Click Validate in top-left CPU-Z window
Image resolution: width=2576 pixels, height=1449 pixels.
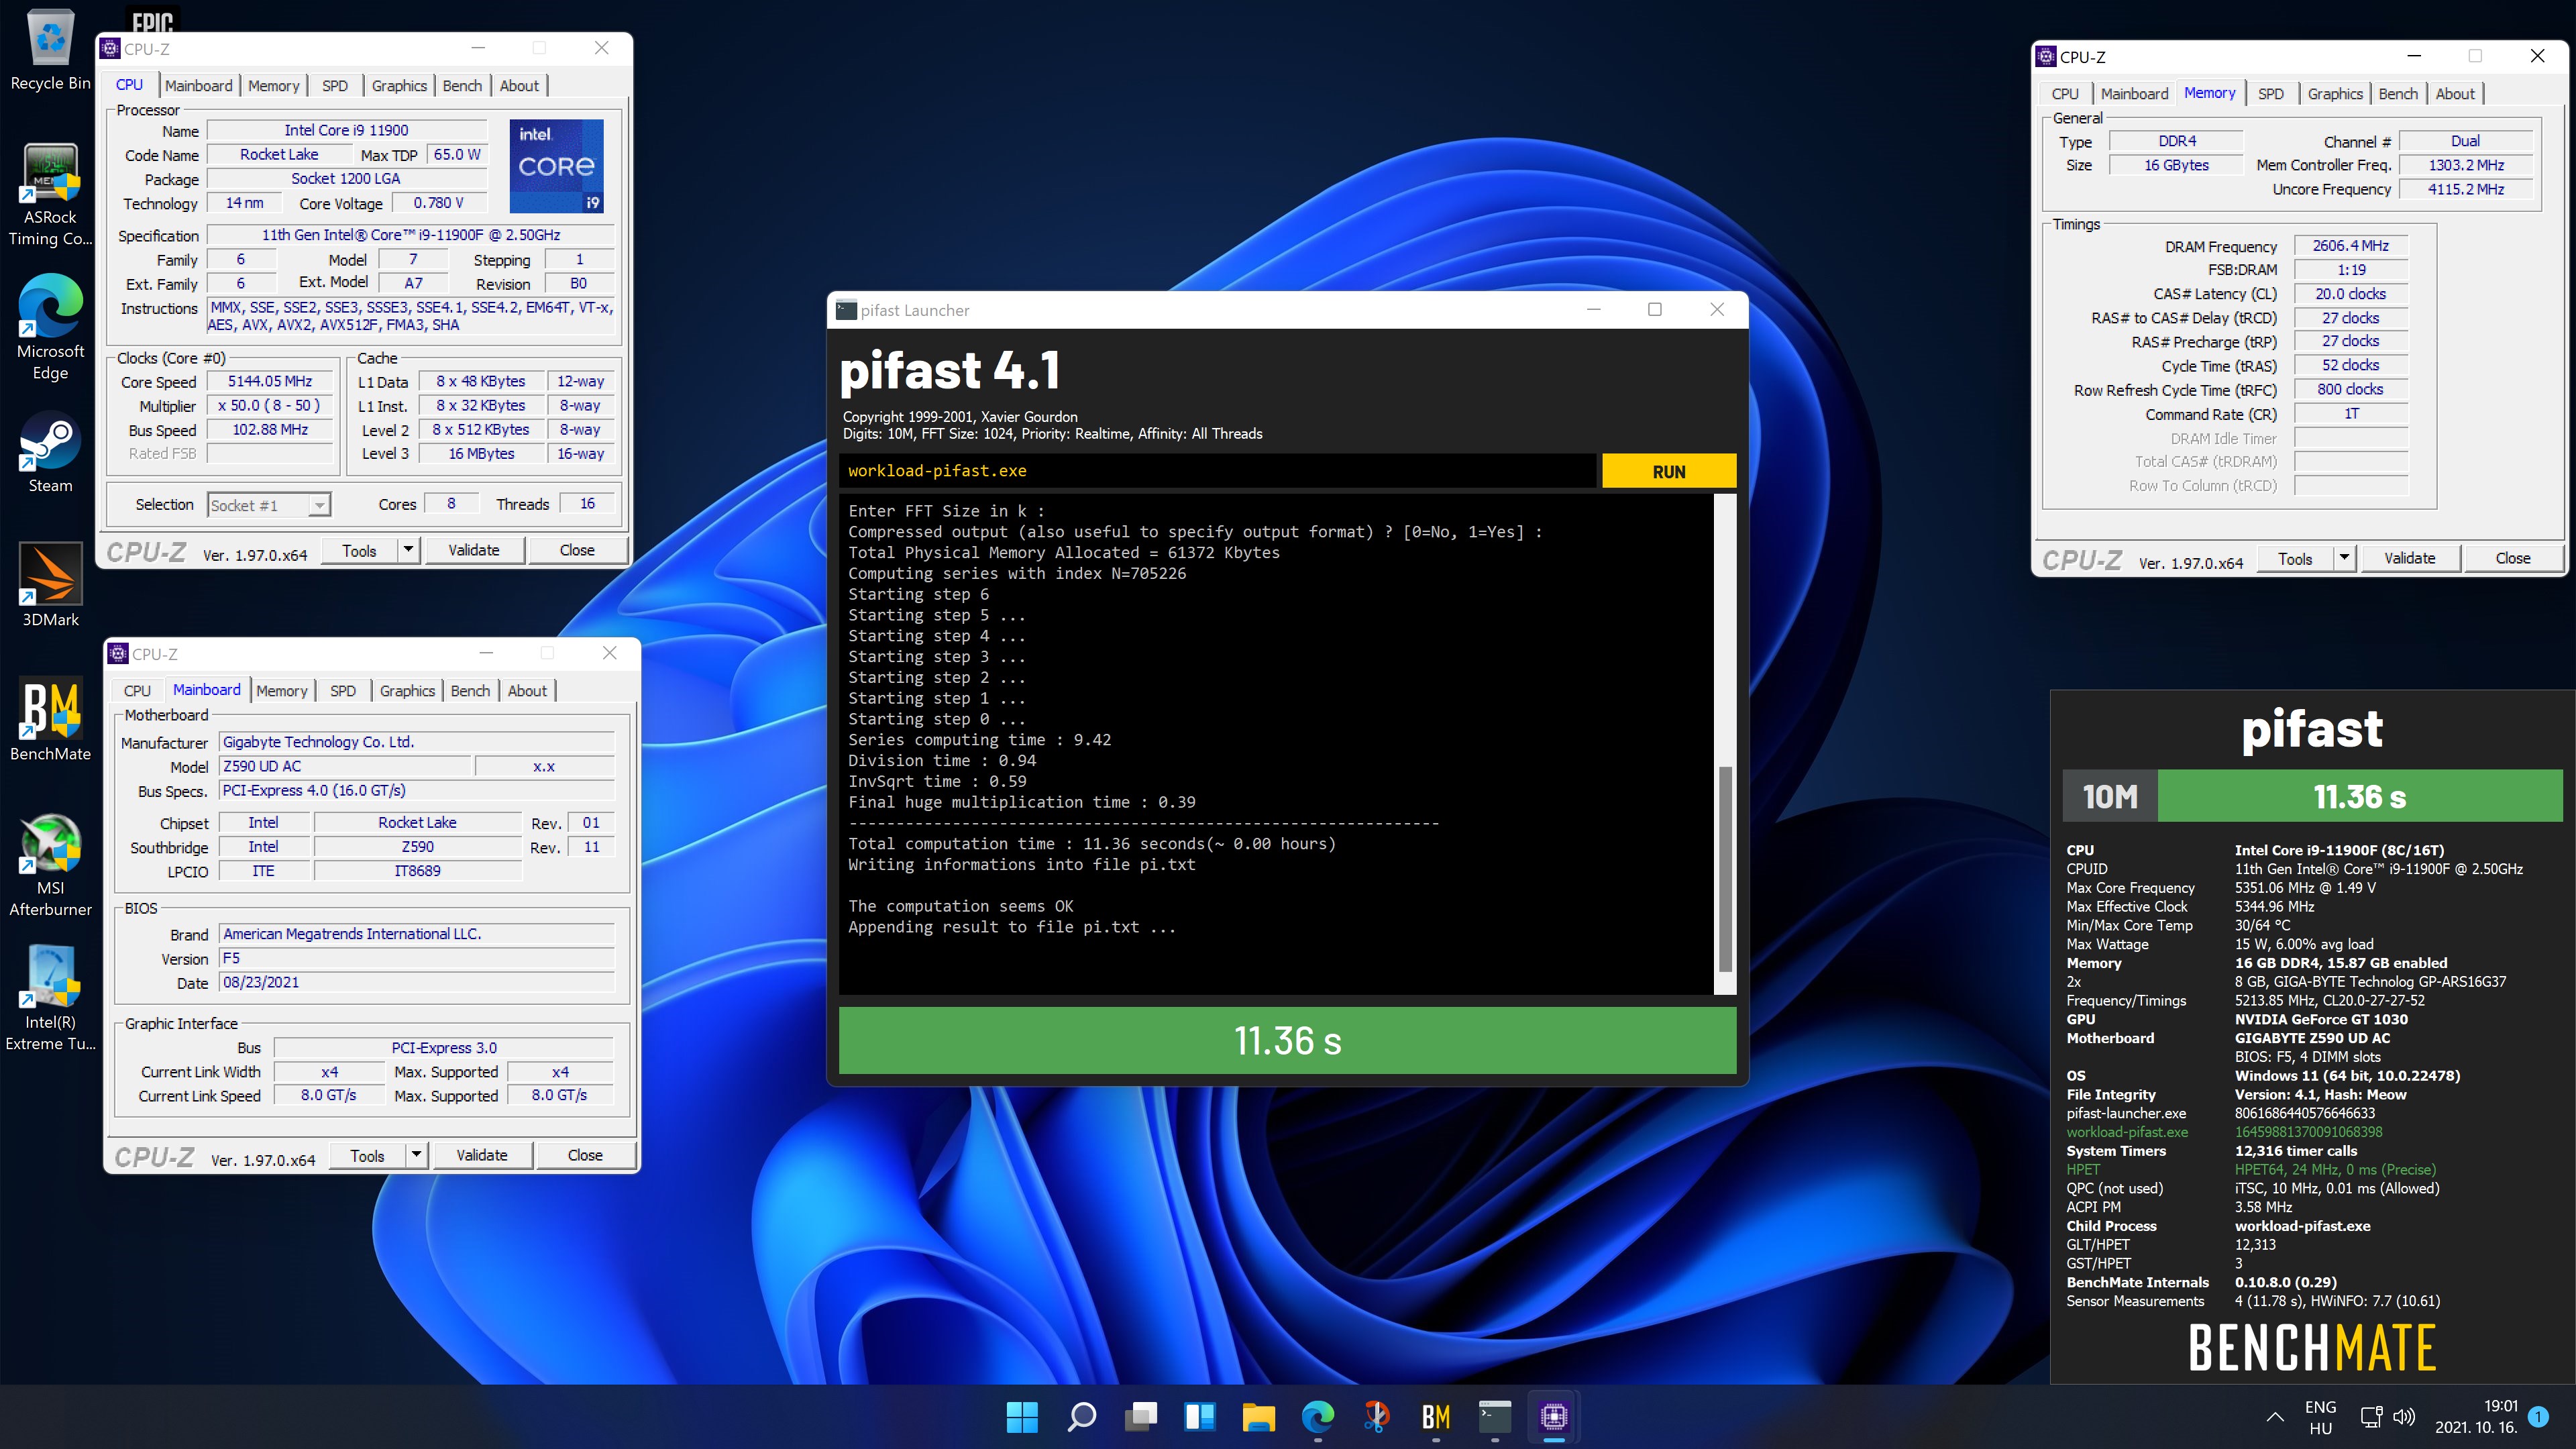pyautogui.click(x=474, y=550)
